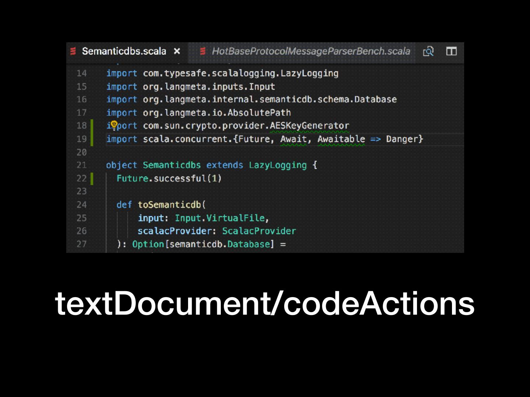Click on Future.successful(1) on line 22
This screenshot has width=530, height=397.
(169, 179)
